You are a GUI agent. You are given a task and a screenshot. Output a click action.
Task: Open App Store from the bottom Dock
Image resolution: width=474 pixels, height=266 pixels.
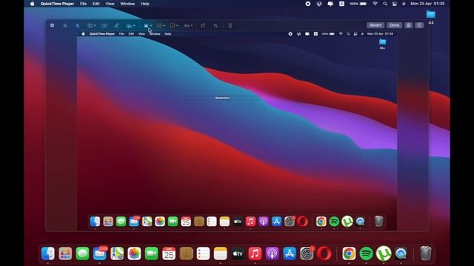[x=290, y=253]
